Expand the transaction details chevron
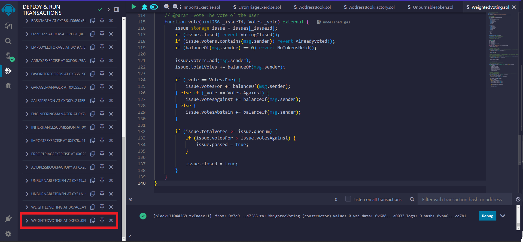This screenshot has width=523, height=242. [503, 216]
